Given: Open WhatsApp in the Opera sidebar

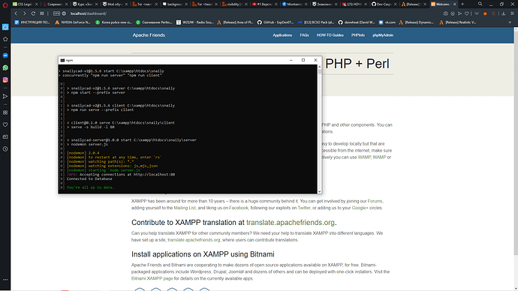Looking at the screenshot, I should coord(5,67).
